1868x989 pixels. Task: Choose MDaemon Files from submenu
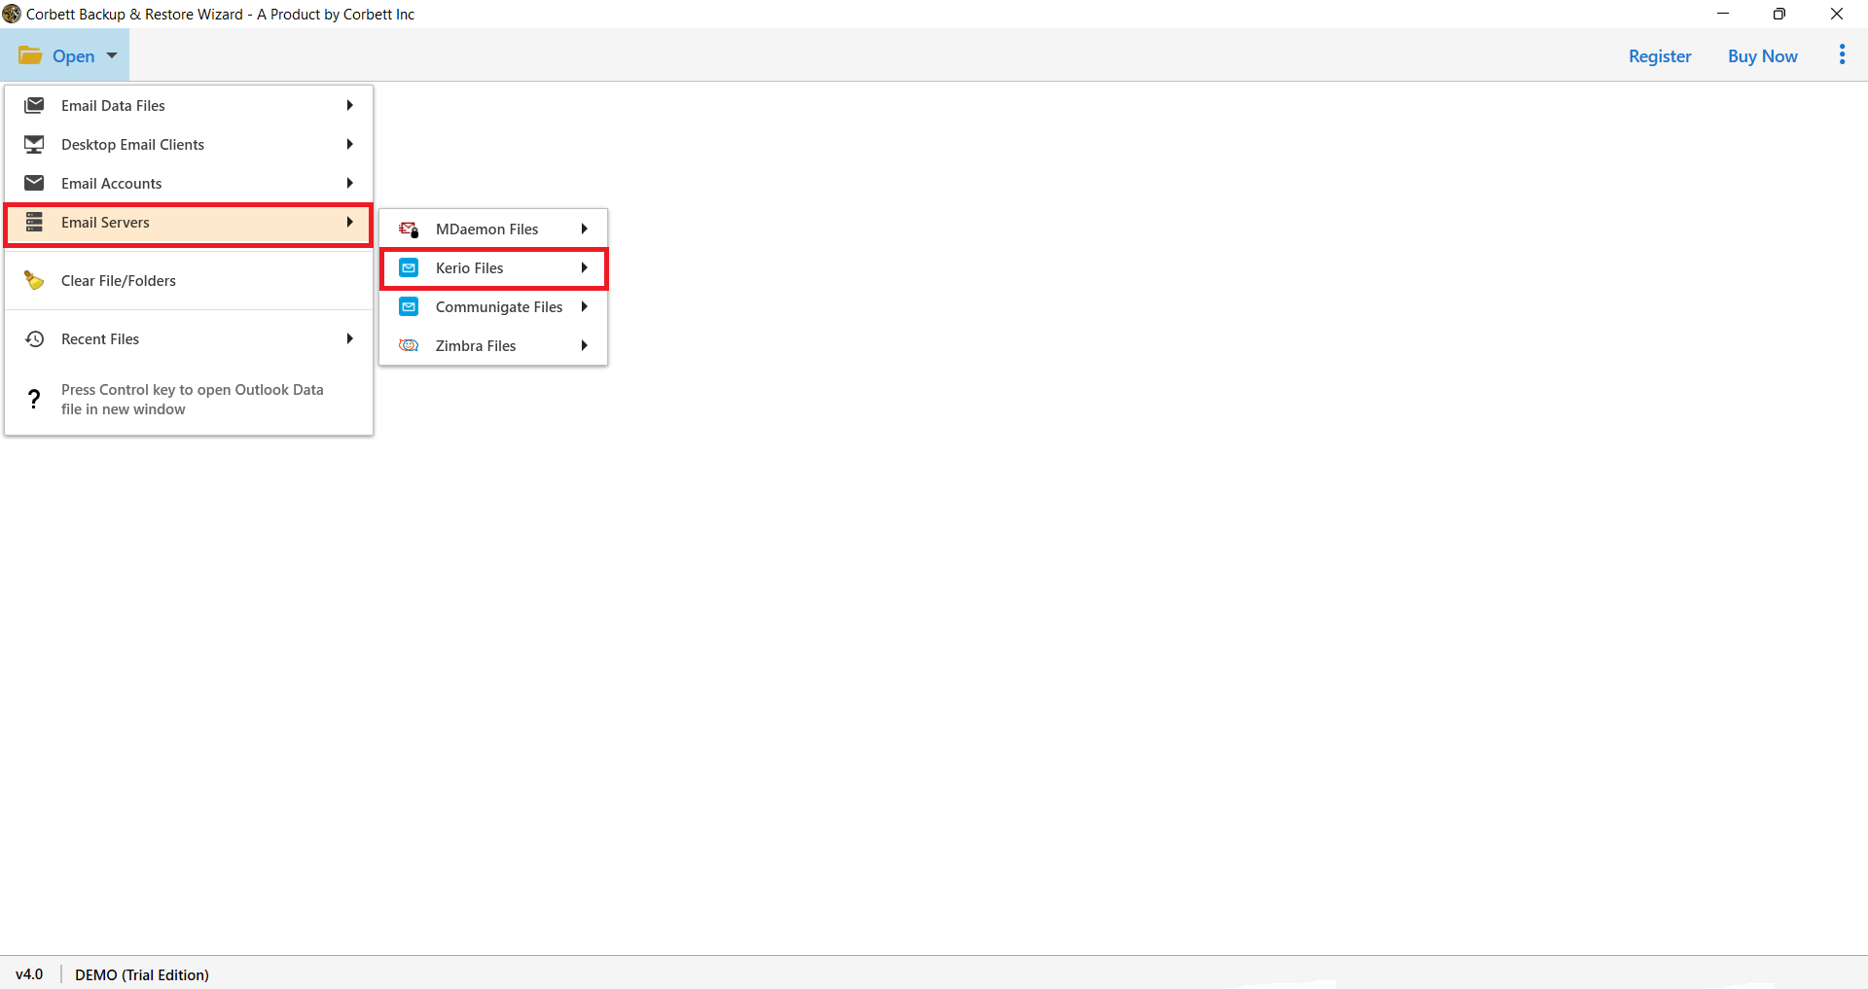tap(493, 229)
